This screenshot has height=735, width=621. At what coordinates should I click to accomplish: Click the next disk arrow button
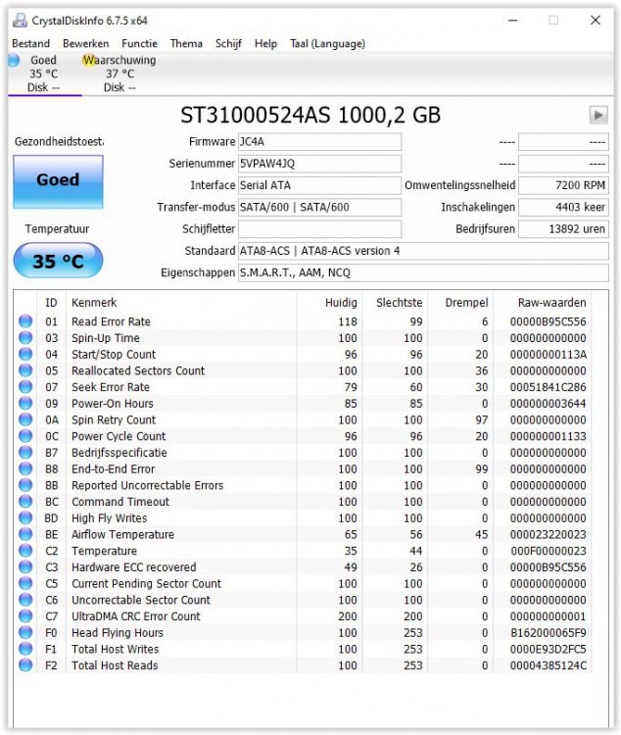tap(597, 116)
